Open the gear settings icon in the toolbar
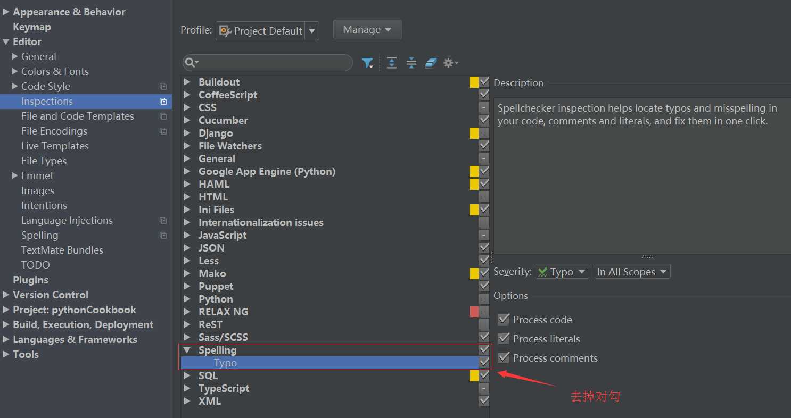Screen dimensions: 791x418 (450, 63)
